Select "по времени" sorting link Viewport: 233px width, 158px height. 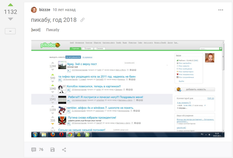[x=87, y=57]
